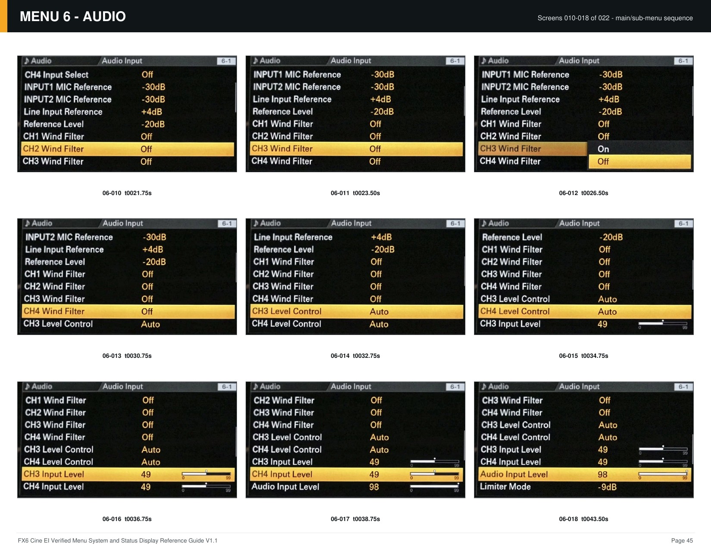Click the +4dB value in screen 06-012
The image size is (711, 549).
608,99
